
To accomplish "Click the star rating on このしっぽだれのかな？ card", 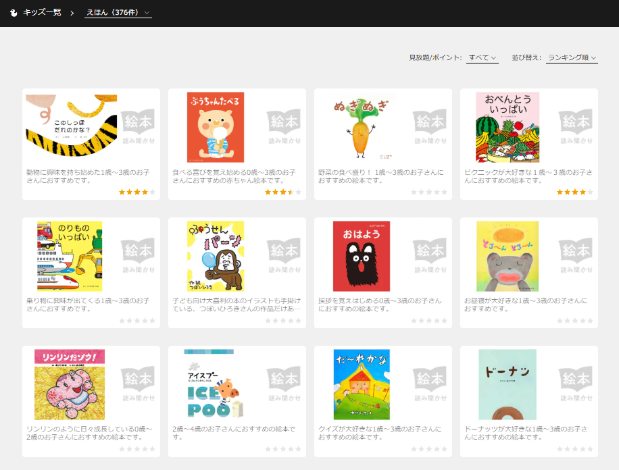I will [x=137, y=192].
